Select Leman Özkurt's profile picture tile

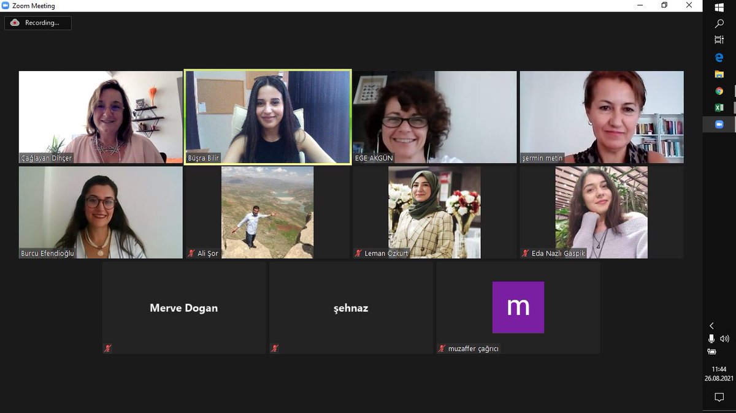click(x=435, y=213)
